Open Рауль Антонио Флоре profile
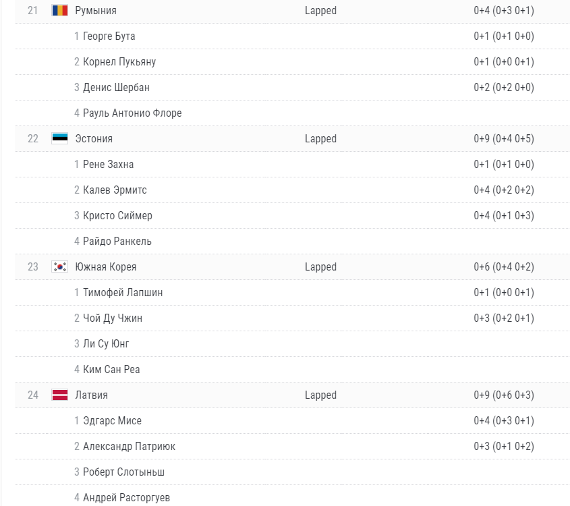 click(x=132, y=113)
